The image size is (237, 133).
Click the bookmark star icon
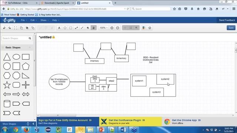tap(174, 9)
